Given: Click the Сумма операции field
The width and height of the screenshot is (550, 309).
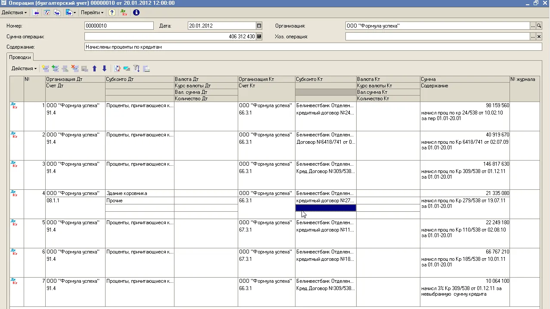Looking at the screenshot, I should click(x=170, y=37).
